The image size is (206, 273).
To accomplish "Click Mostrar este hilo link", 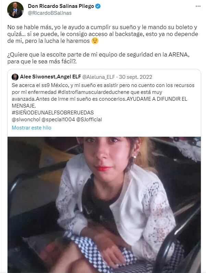I will tap(32, 128).
